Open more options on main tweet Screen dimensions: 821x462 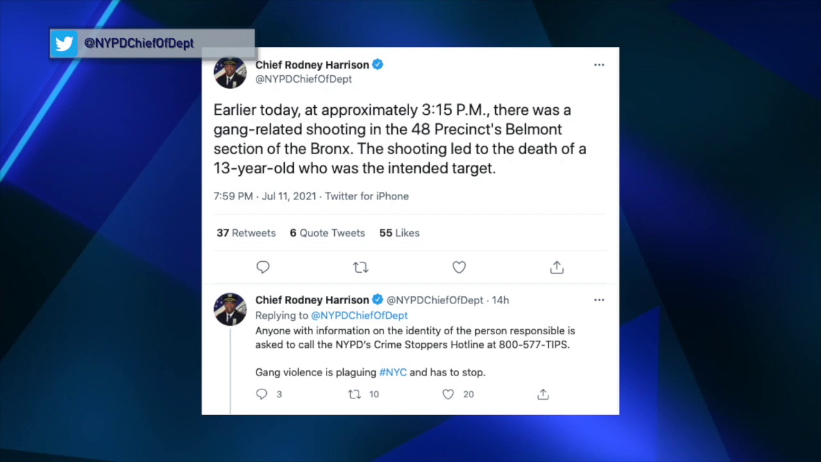tap(599, 65)
